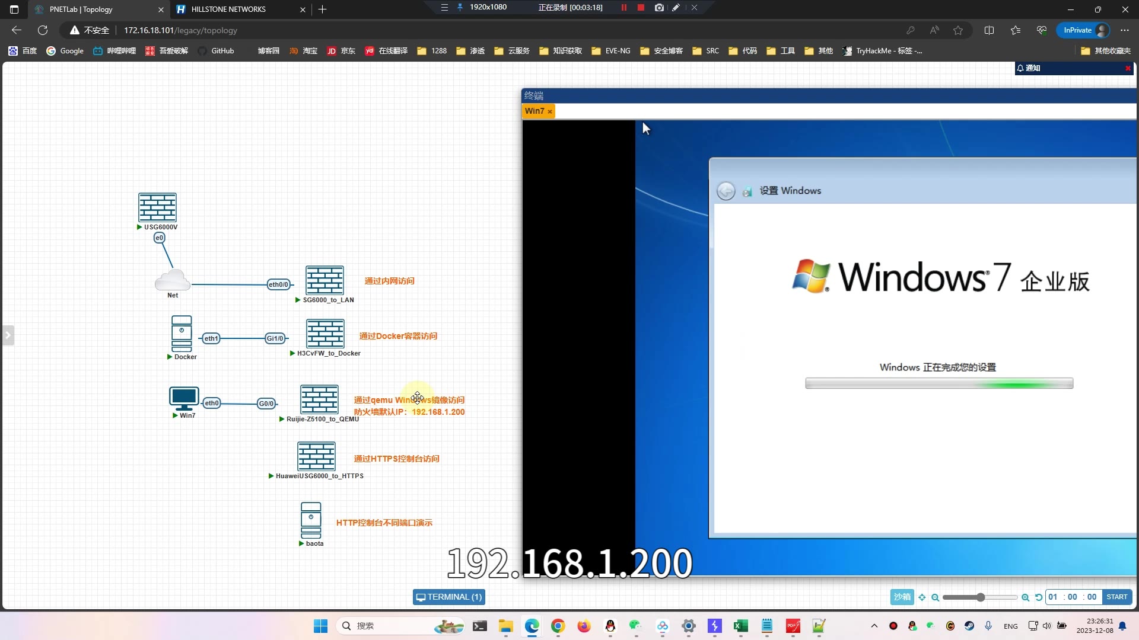Open the GitHub bookmark
1139x640 pixels.
tap(216, 51)
